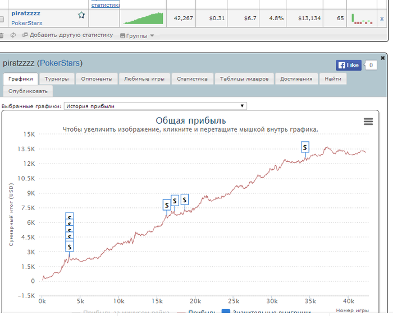Select the Найти tab
Image resolution: width=393 pixels, height=316 pixels.
(x=333, y=79)
